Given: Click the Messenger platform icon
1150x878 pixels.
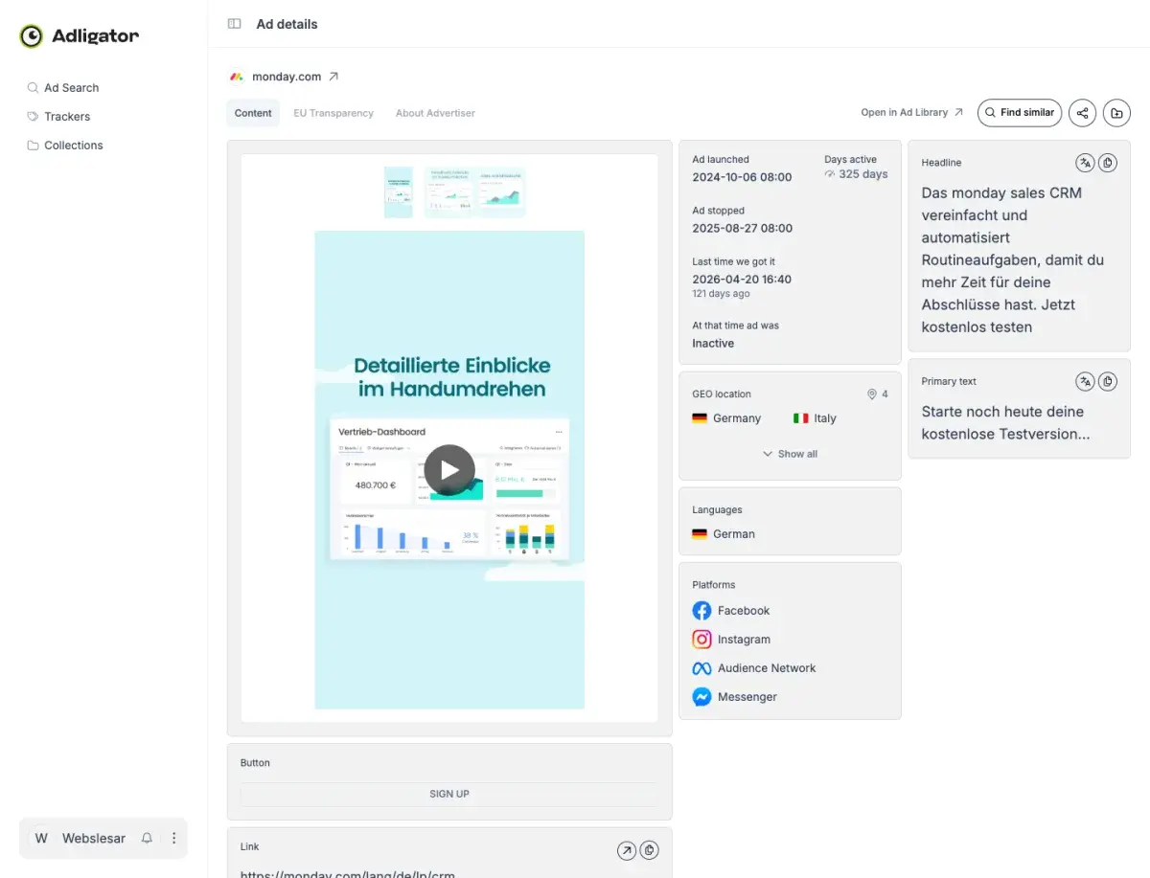Looking at the screenshot, I should click(x=701, y=697).
